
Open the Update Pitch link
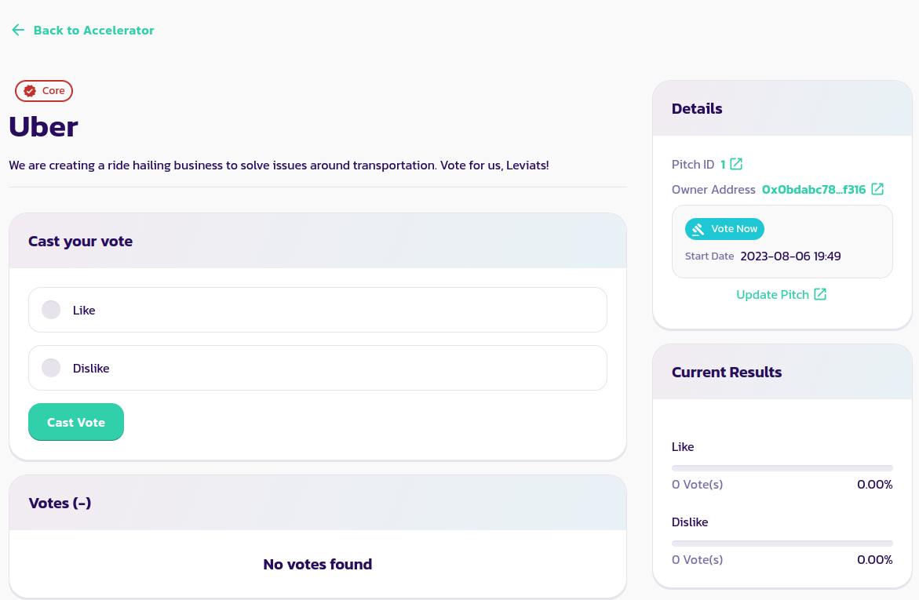coord(772,295)
